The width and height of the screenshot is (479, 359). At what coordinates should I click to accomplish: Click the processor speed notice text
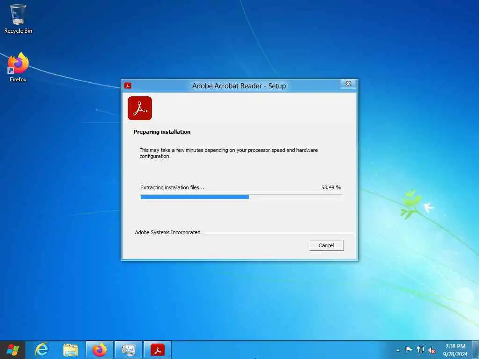pos(228,153)
